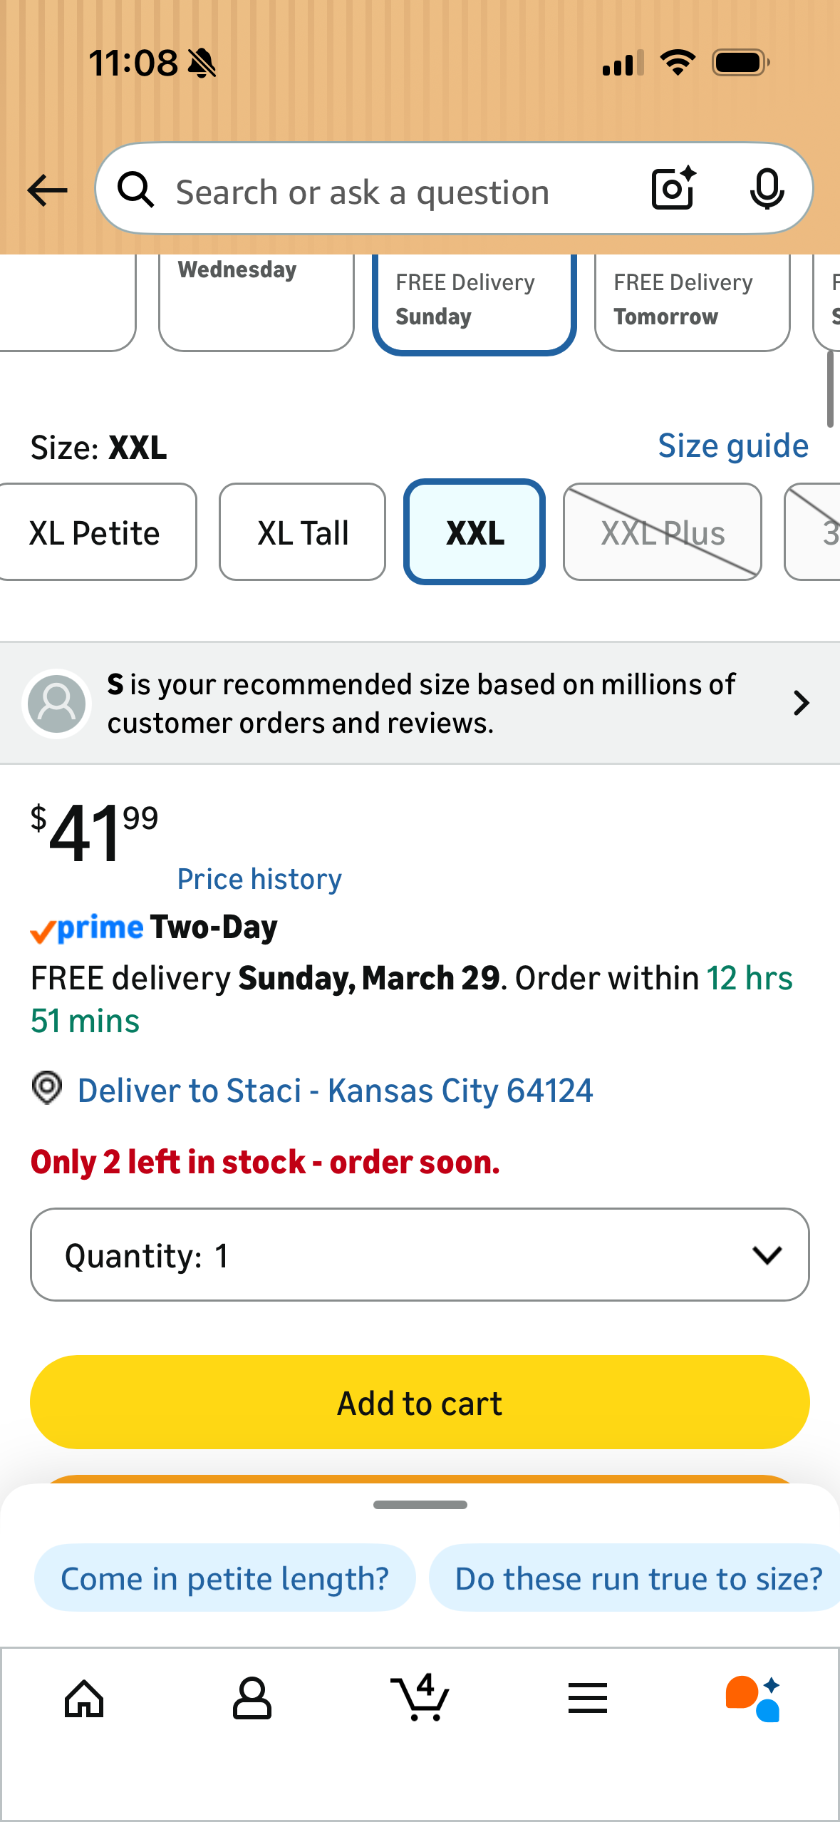Pull up the suggestions sheet handle
840x1822 pixels.
pyautogui.click(x=420, y=1505)
